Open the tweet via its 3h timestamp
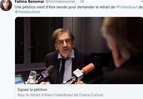This screenshot has height=99, width=143. click(82, 2)
